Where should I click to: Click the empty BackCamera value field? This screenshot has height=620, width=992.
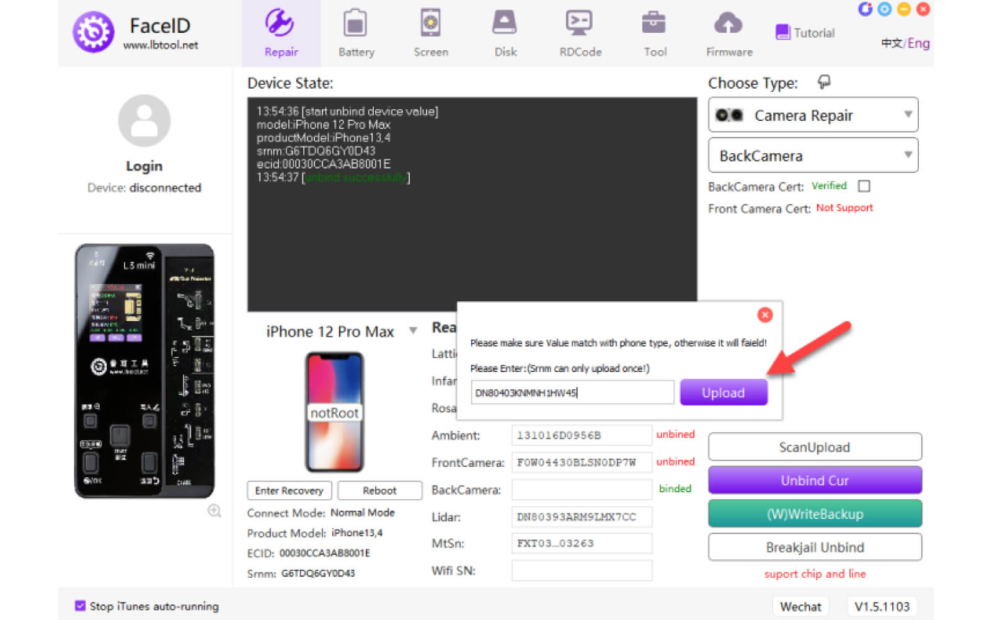(582, 490)
